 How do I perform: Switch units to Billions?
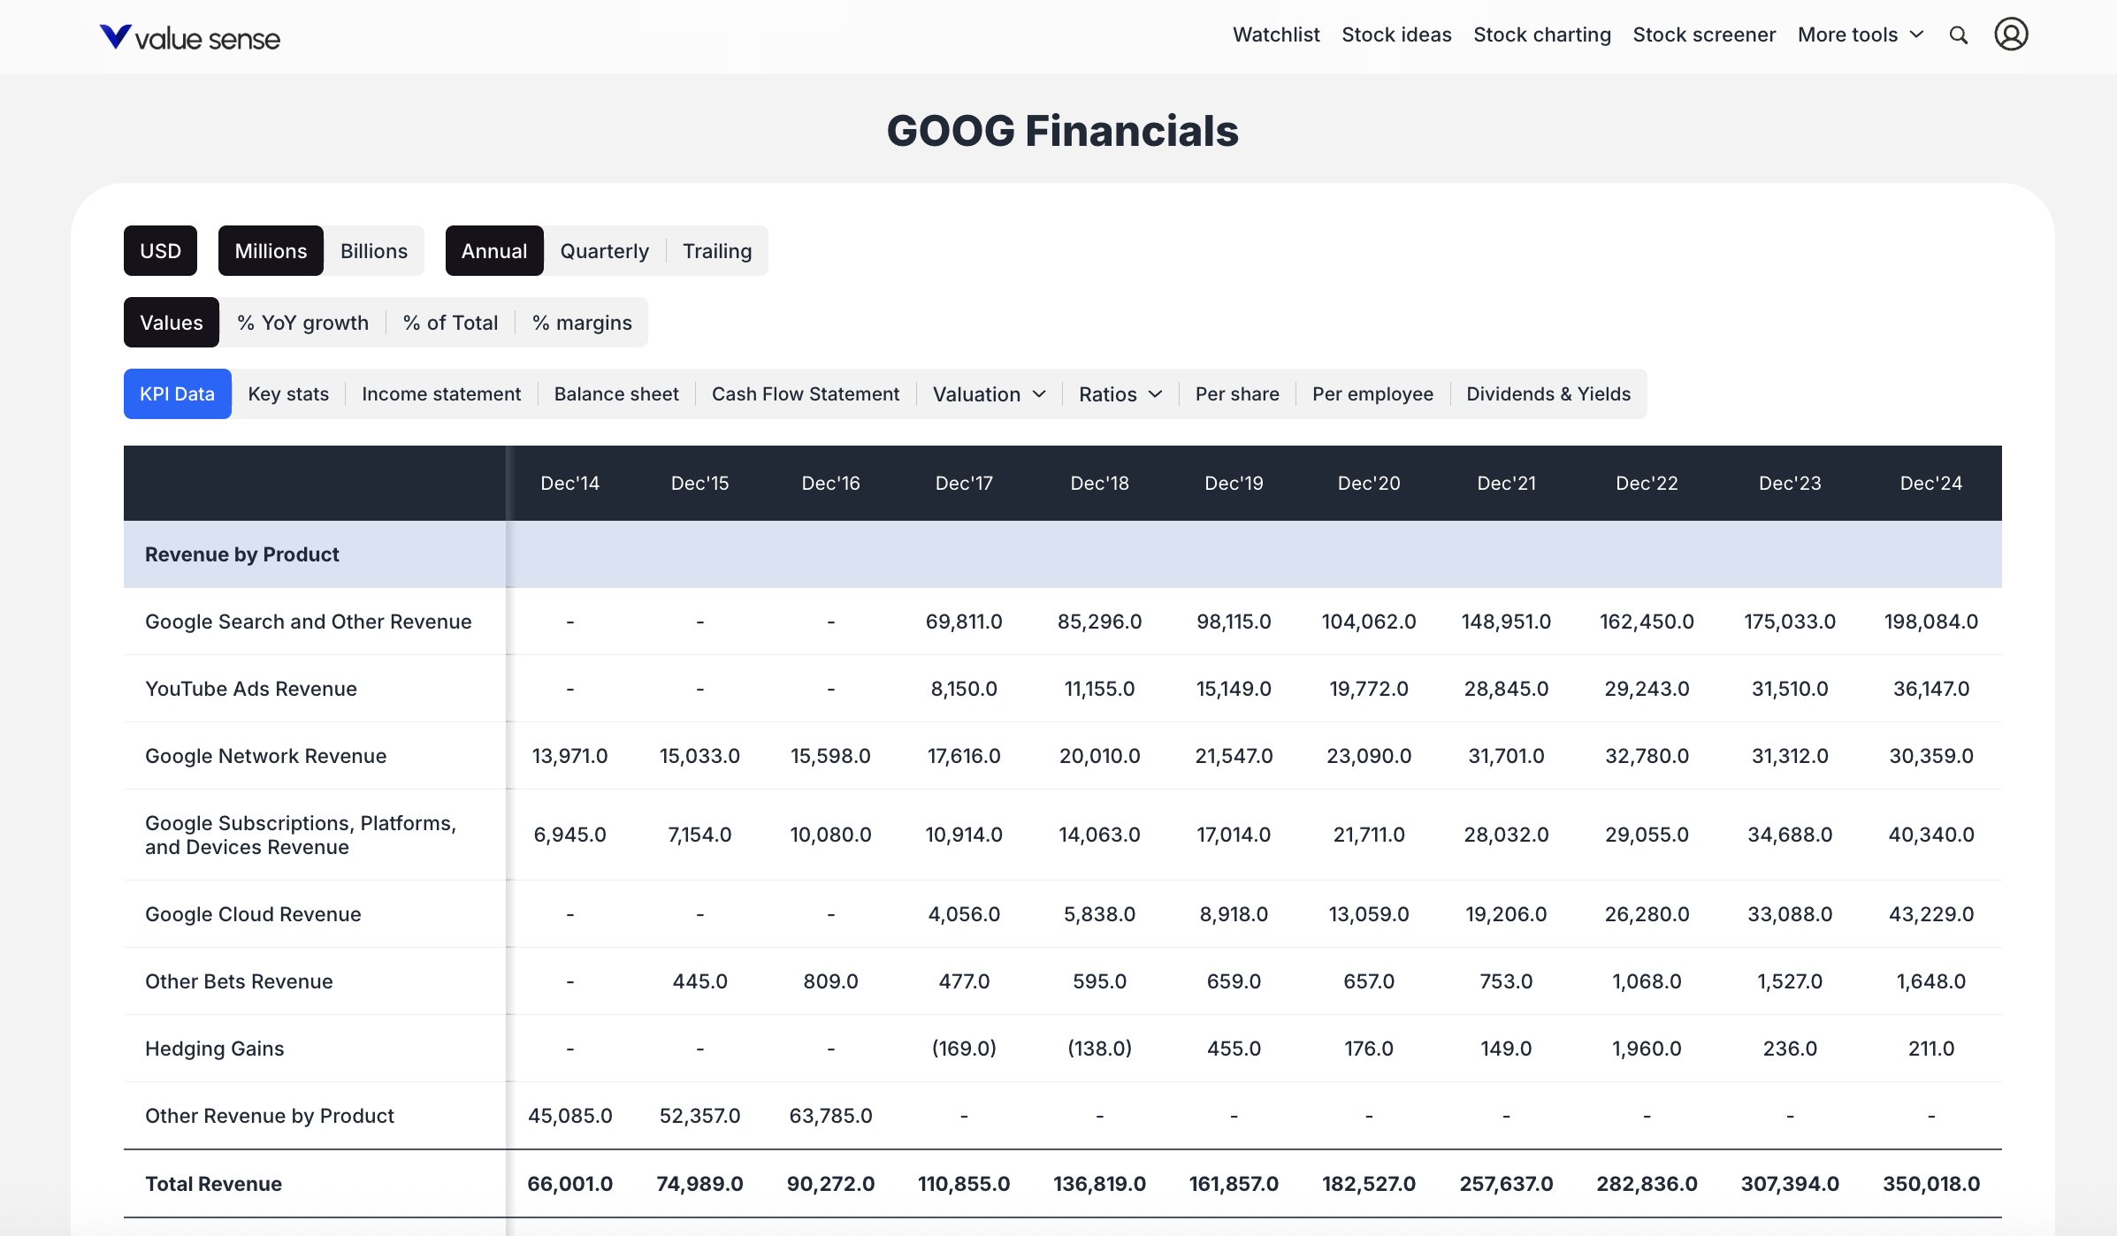(373, 250)
